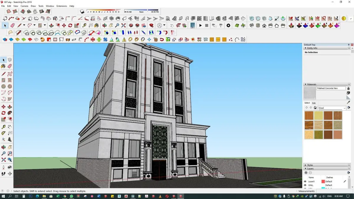Toggle visibility of Layer0
This screenshot has width=354, height=199.
(x=305, y=182)
